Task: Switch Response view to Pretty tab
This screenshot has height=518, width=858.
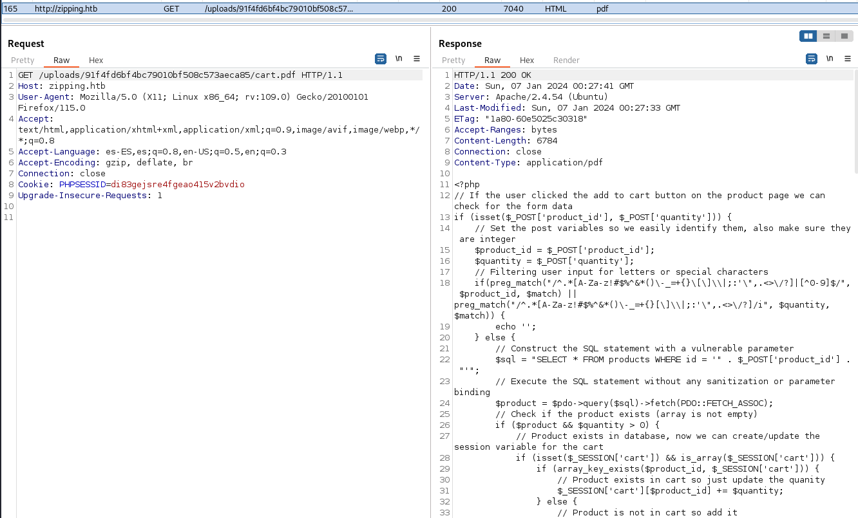Action: coord(453,60)
